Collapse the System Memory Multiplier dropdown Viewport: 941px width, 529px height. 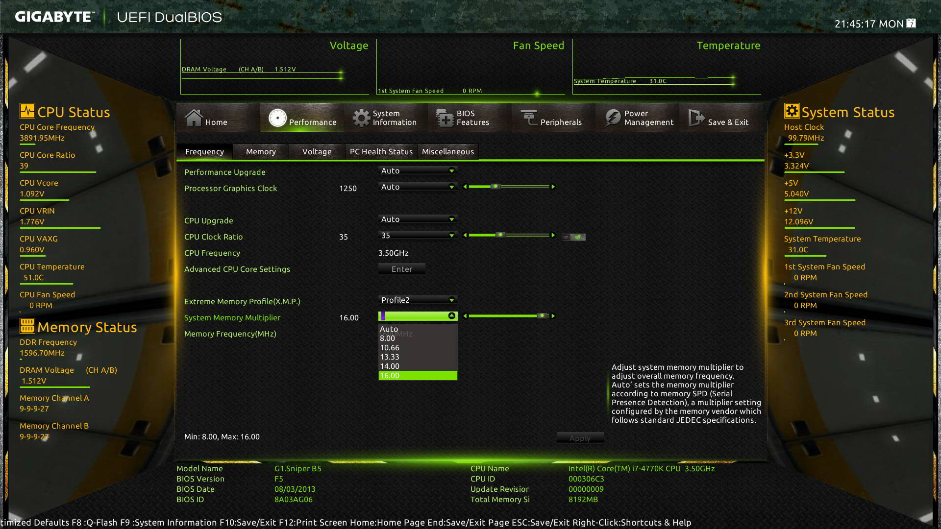point(451,316)
